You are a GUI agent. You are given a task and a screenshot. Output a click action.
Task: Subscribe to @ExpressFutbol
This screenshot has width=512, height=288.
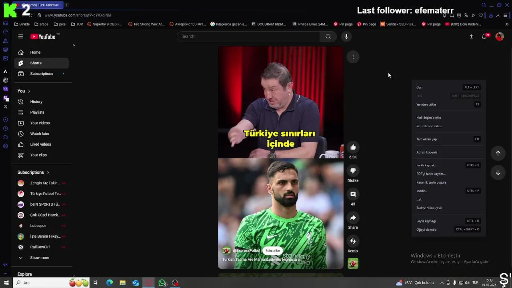tap(272, 250)
